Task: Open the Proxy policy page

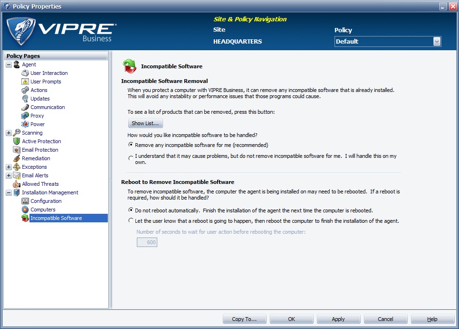Action: click(x=37, y=116)
